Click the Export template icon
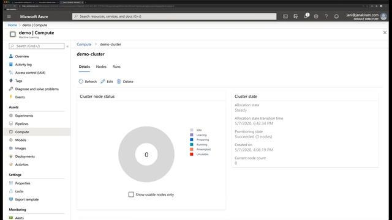 point(11,199)
